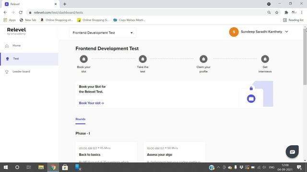307x172 pixels.
Task: Click the Chrome icon in taskbar
Action: pyautogui.click(x=53, y=167)
